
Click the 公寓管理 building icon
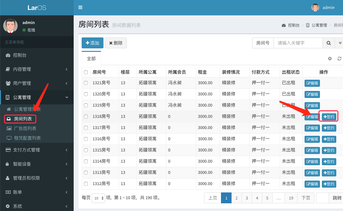point(7,97)
